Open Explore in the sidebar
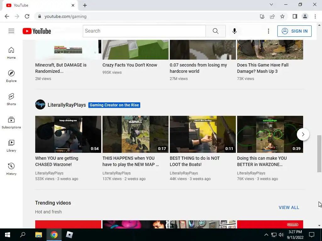The height and width of the screenshot is (241, 322). click(11, 76)
